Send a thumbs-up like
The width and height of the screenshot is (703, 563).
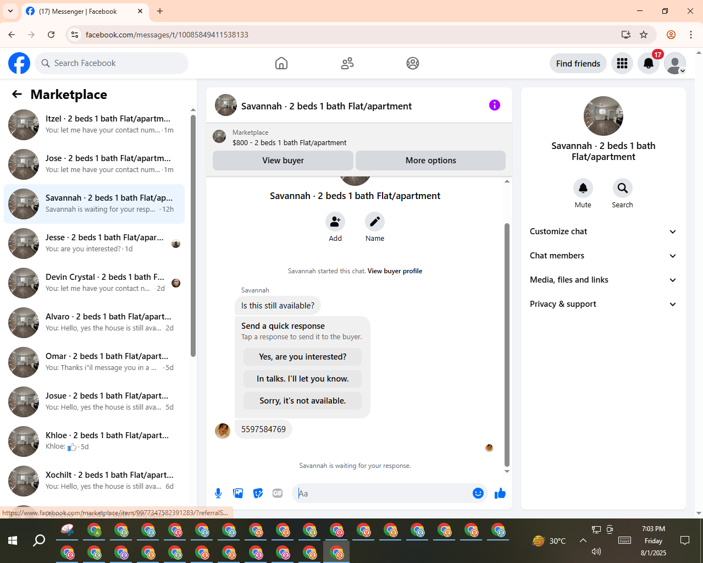coord(500,493)
